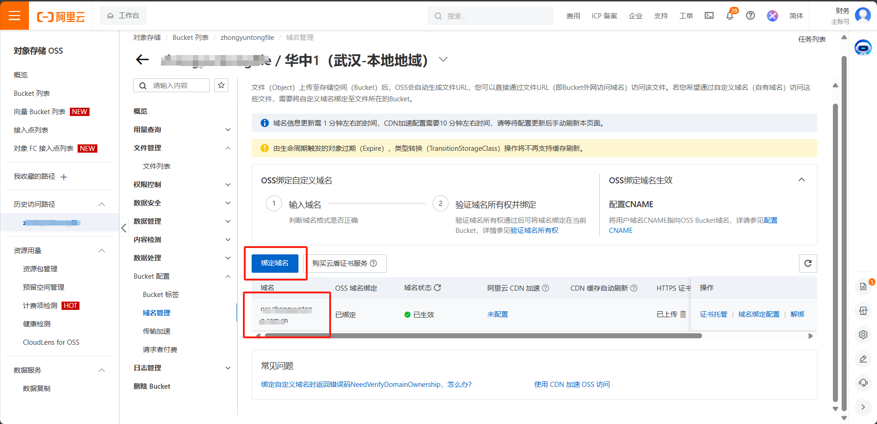
Task: Click the delete trash icon in HTTPS certificate column
Action: pos(683,314)
